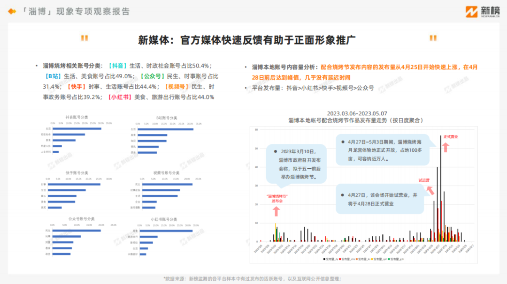Screen dimensions: 507x284
Task: Click the B站账号分类 chart title
Action: [167, 118]
